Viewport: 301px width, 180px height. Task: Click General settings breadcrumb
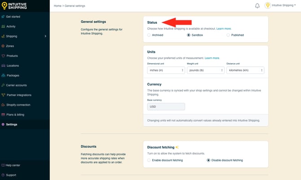coord(75,6)
